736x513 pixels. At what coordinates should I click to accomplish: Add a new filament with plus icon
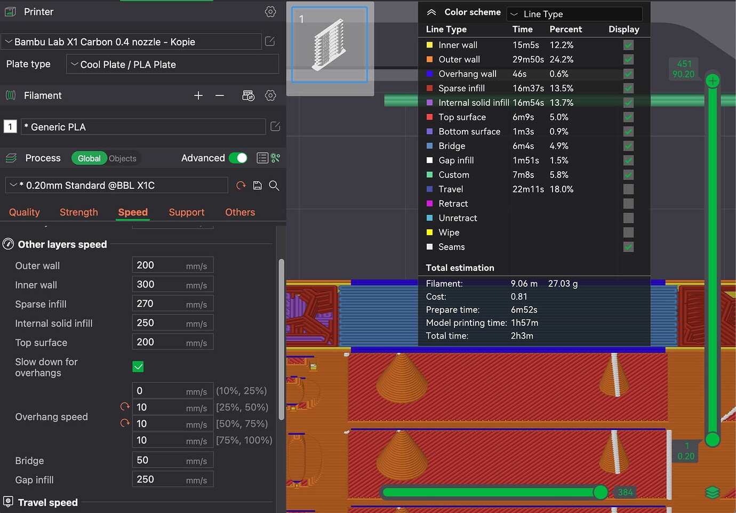tap(198, 95)
